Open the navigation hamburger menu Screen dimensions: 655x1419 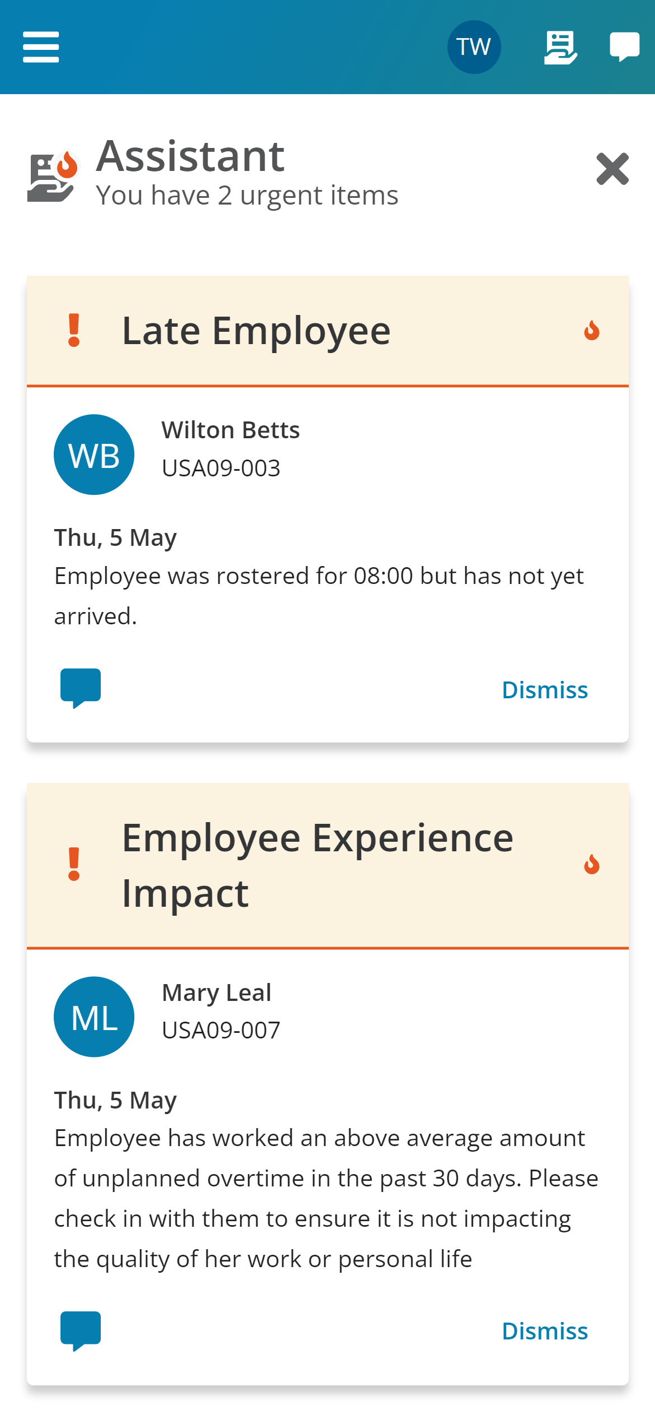41,48
